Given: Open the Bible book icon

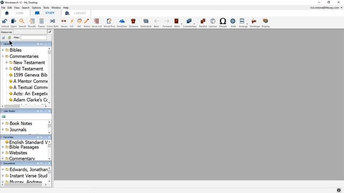Looking at the screenshot, I should click(x=176, y=21).
